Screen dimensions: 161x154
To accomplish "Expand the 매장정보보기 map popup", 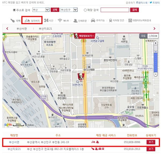I will click(x=86, y=36).
